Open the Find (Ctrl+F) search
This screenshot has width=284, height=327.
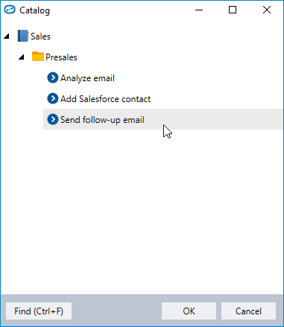(39, 311)
